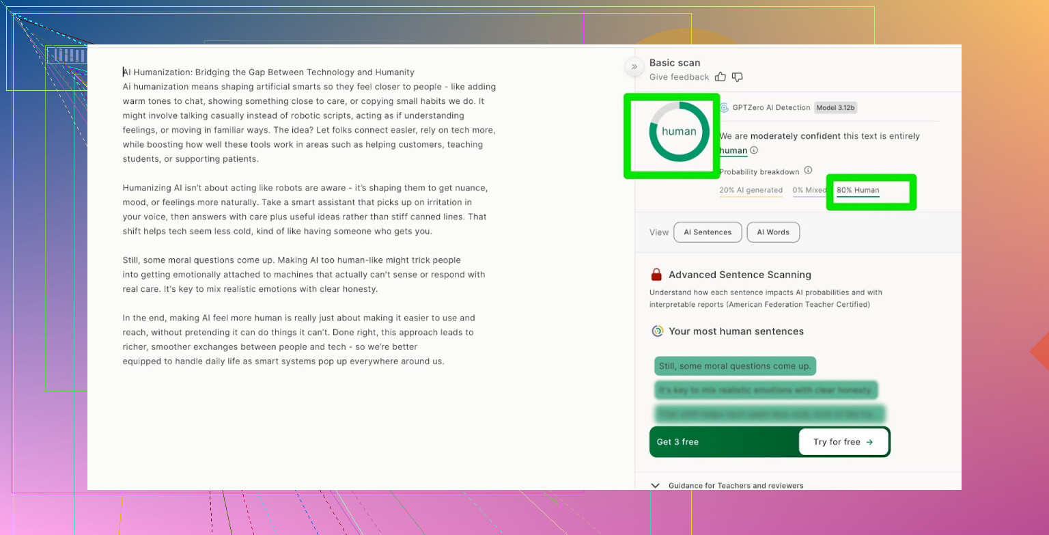Open the Probability breakdown info icon
Screen dimensions: 1049x535
(808, 170)
